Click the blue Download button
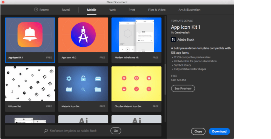Viewport: 271px width, 139px height. (219, 131)
